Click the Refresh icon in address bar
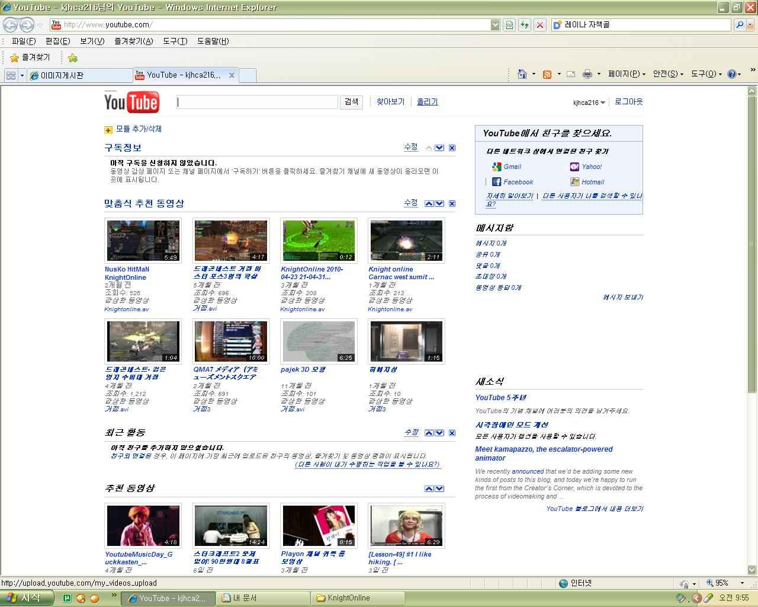This screenshot has width=758, height=607. coord(524,24)
